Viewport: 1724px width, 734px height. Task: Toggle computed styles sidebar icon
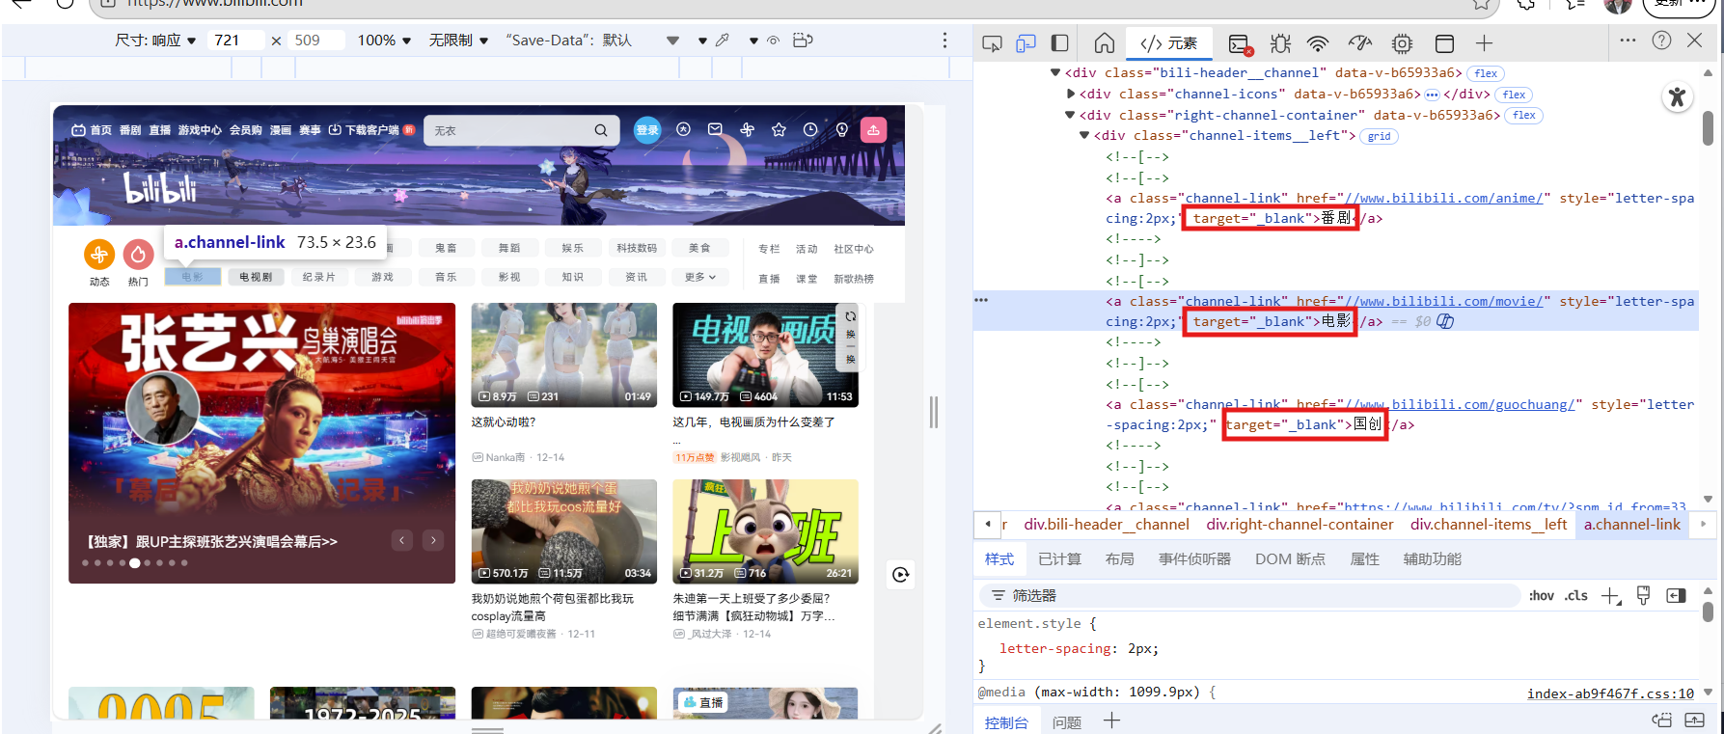coord(1677,596)
